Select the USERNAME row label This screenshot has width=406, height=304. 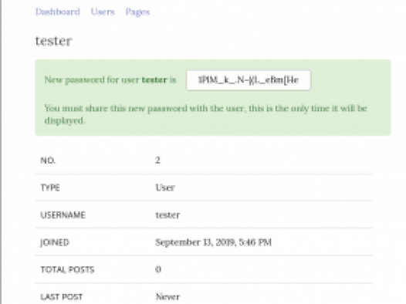pos(63,215)
